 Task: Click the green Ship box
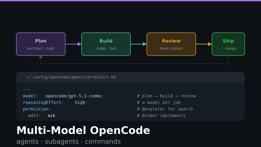(228, 44)
